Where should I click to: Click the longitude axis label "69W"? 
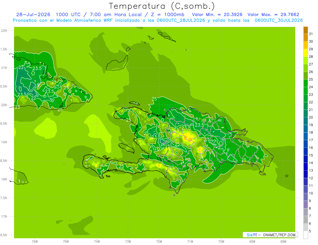coord(252,241)
